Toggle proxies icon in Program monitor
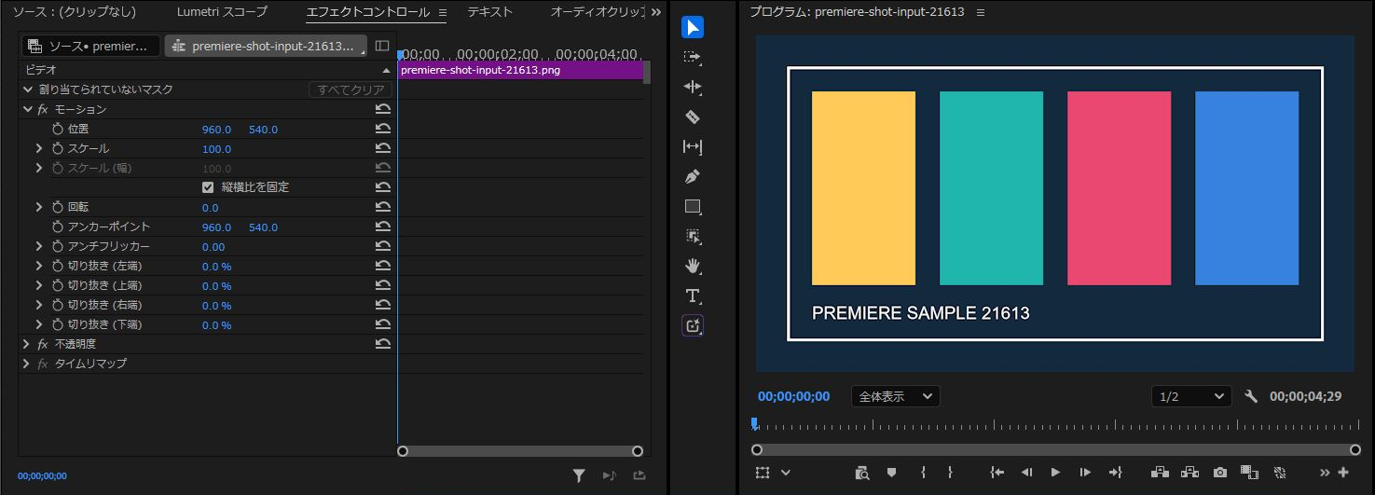This screenshot has height=495, width=1375. (1280, 473)
